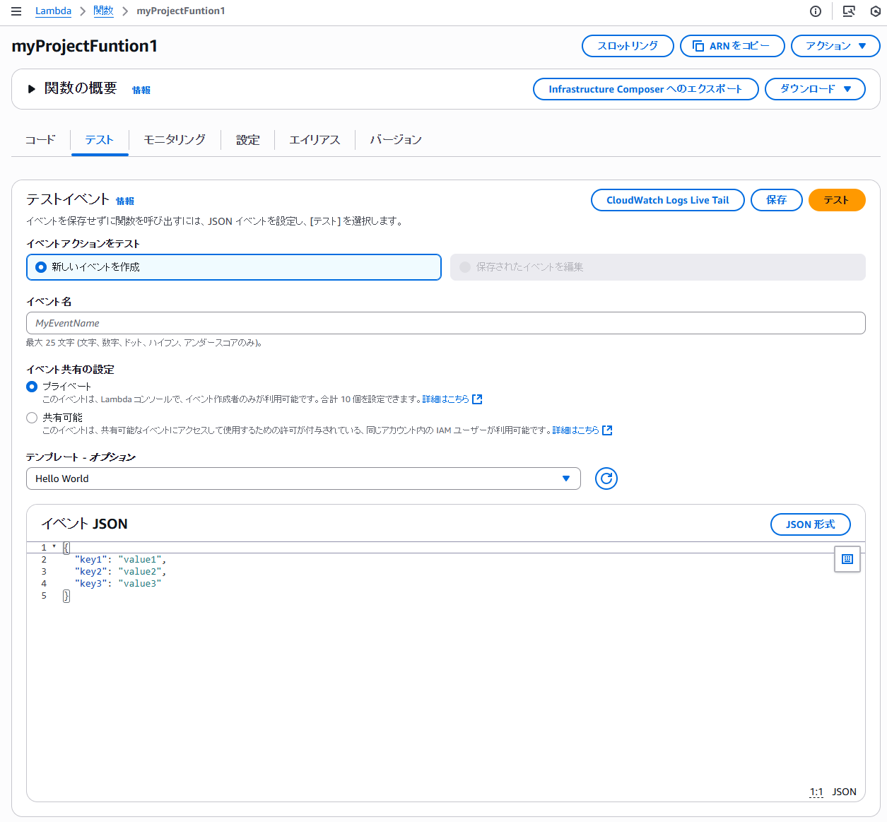Open 情報 link next to テストイベント
The image size is (887, 822).
pos(125,201)
